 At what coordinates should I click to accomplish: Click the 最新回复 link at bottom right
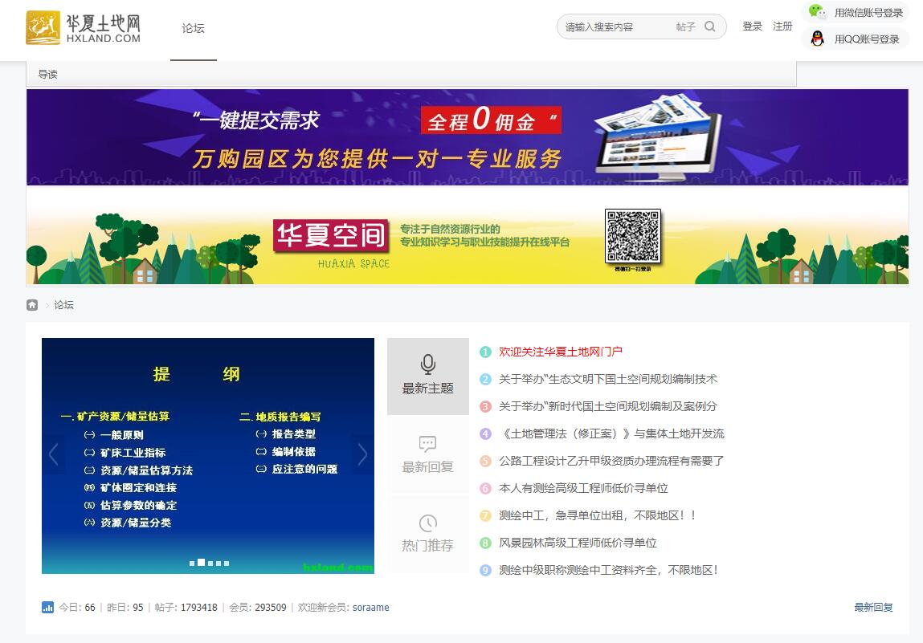(x=873, y=607)
